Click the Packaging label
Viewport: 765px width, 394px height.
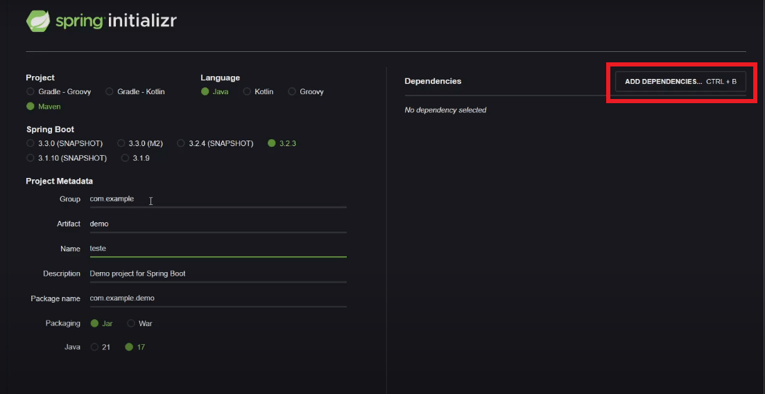(63, 323)
